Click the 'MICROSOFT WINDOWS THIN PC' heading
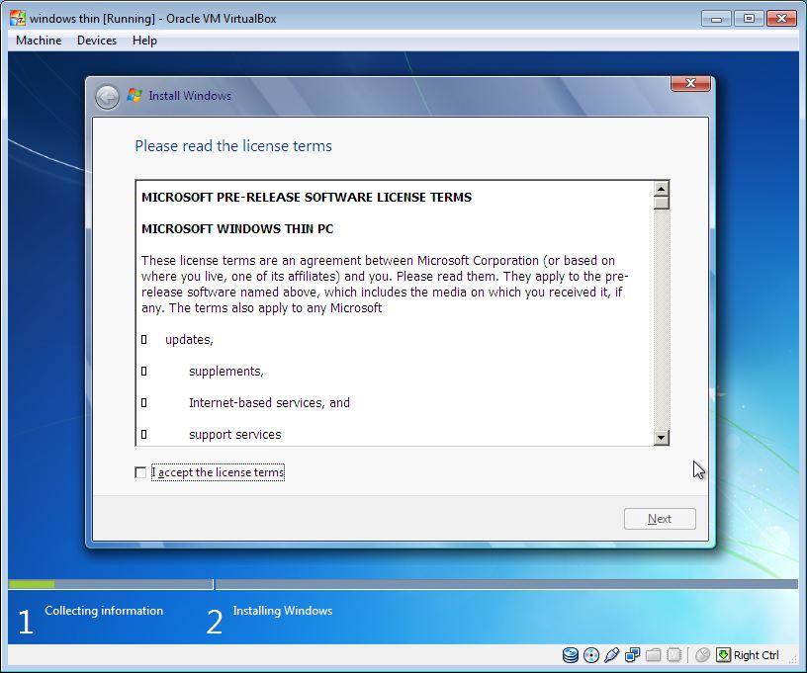This screenshot has width=807, height=673. tap(237, 229)
